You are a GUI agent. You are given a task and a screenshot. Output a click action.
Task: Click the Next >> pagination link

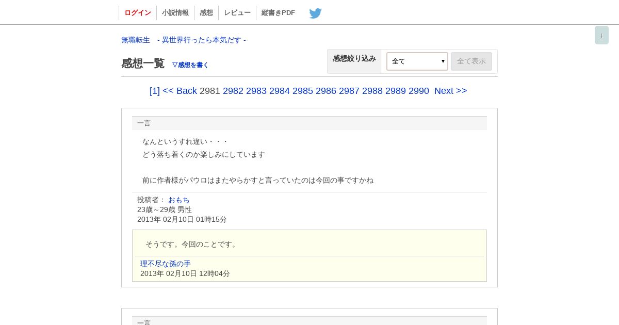tap(451, 91)
